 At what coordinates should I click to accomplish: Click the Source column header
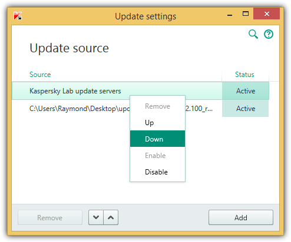[40, 75]
